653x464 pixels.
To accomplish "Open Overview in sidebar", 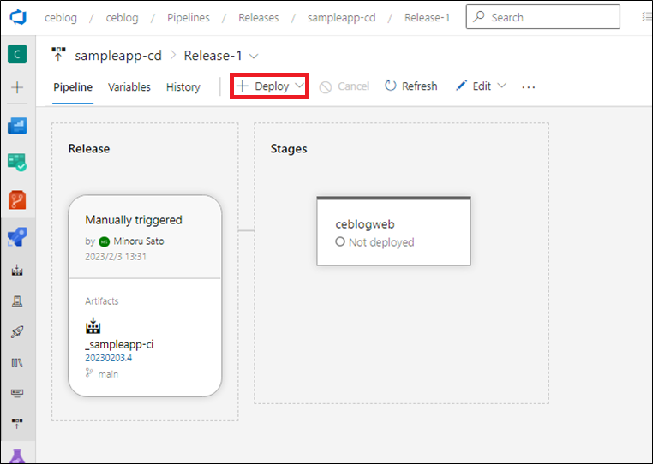I will (17, 125).
